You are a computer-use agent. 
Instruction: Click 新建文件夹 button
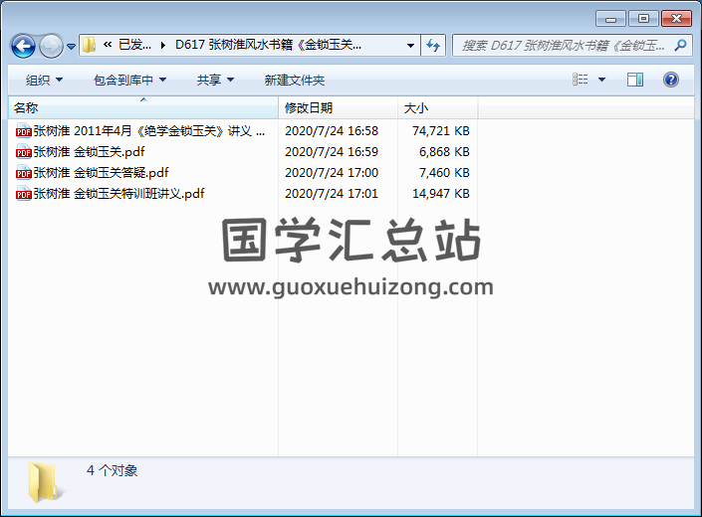point(294,80)
